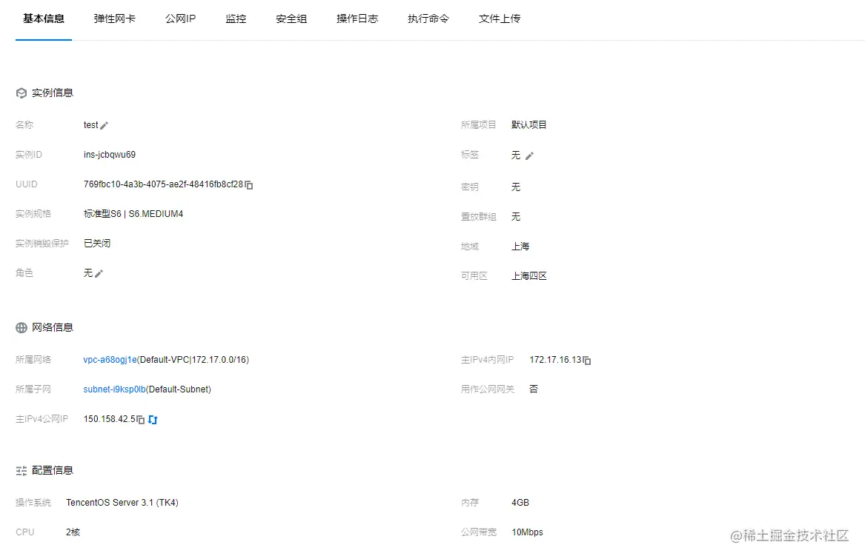Viewport: 865px width, 559px height.
Task: Click the 4GB memory value
Action: (520, 502)
